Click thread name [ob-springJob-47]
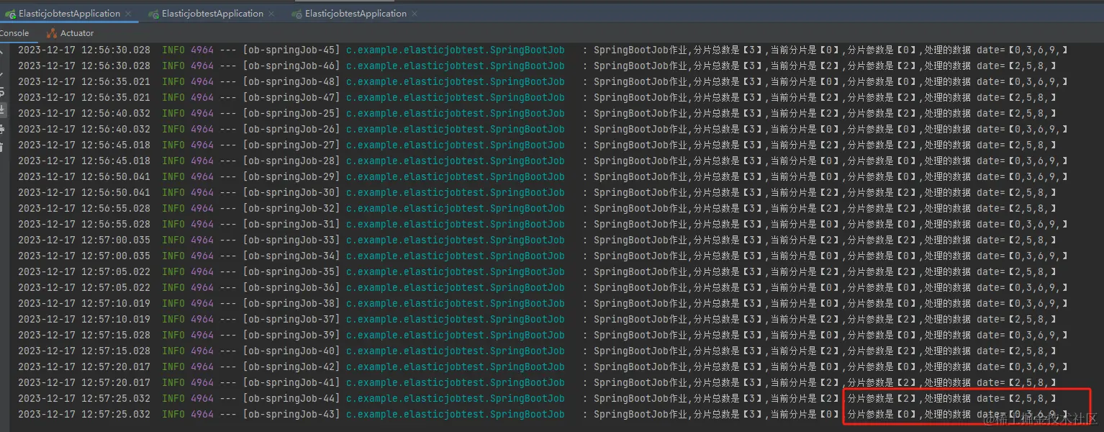This screenshot has height=432, width=1104. pyautogui.click(x=291, y=97)
